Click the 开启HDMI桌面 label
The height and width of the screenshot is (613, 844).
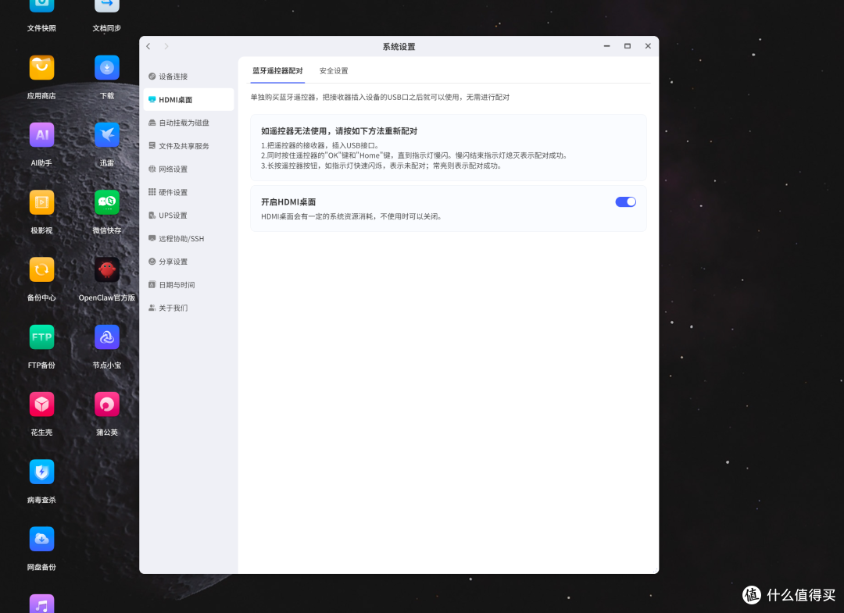288,202
